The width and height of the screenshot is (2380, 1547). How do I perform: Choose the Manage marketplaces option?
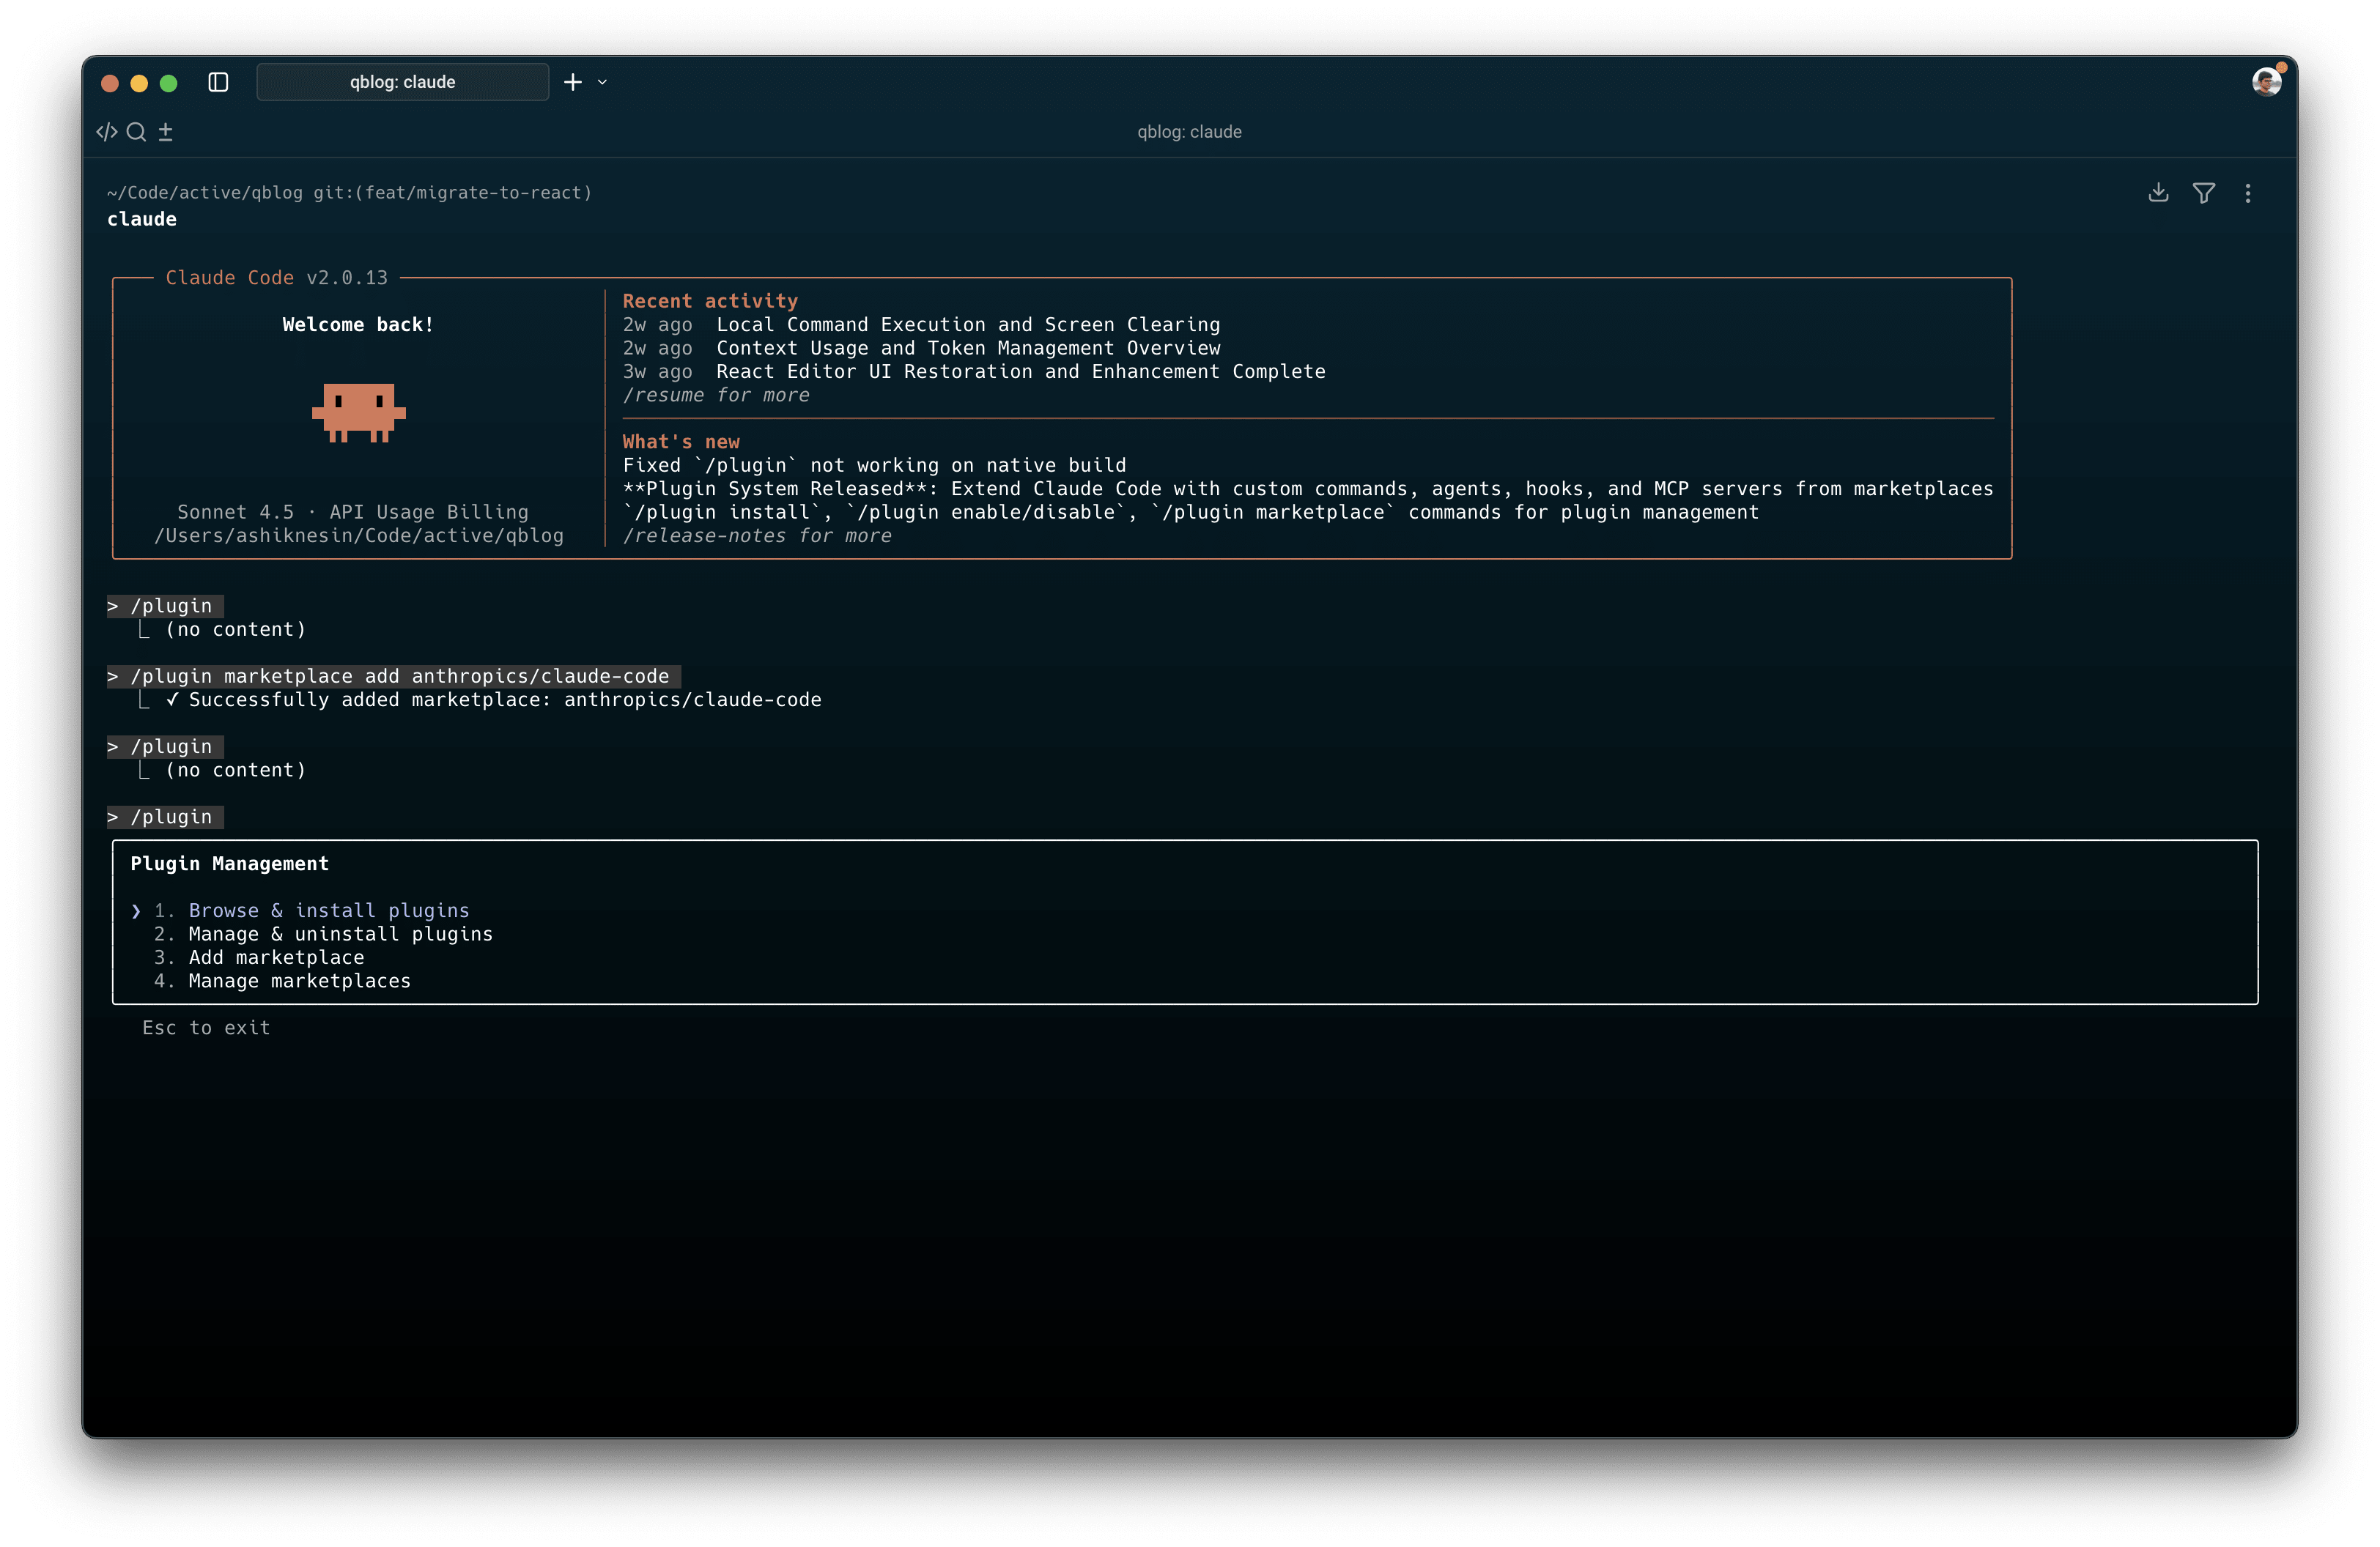tap(298, 980)
